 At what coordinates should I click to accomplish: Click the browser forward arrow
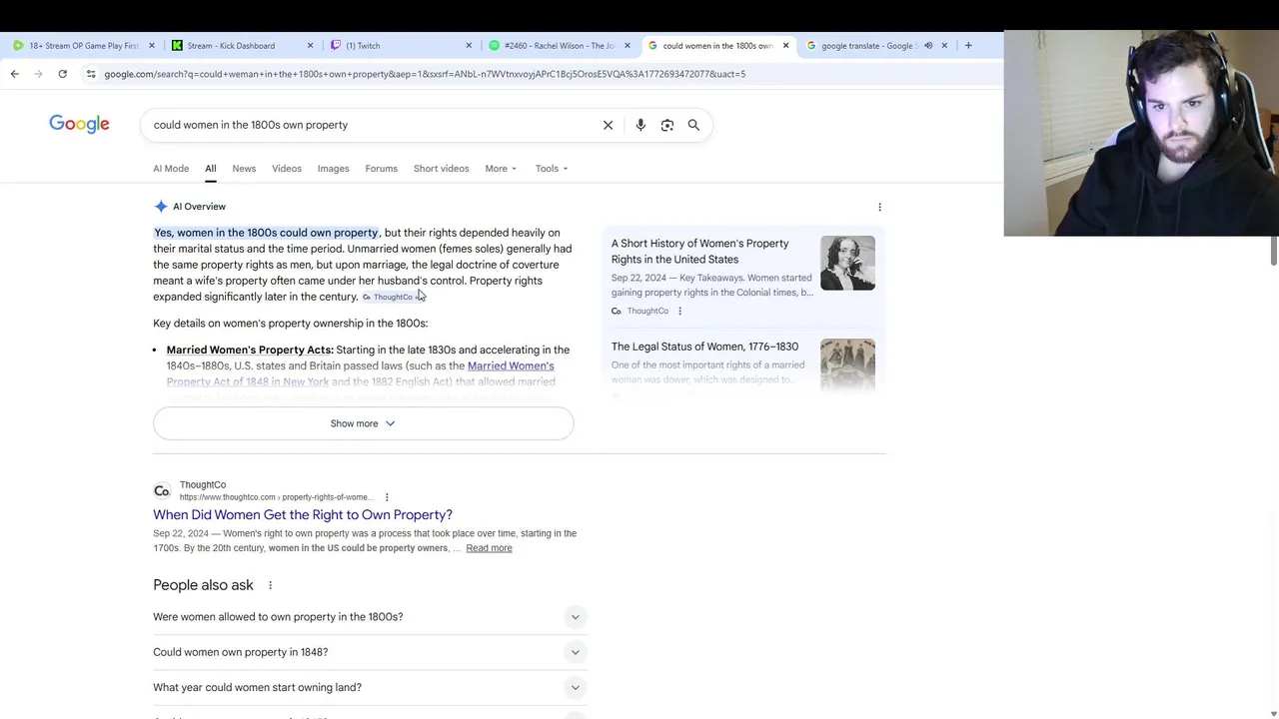coord(38,74)
